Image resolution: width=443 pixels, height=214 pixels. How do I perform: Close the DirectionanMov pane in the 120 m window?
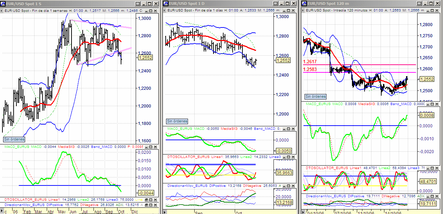pyautogui.click(x=437, y=196)
